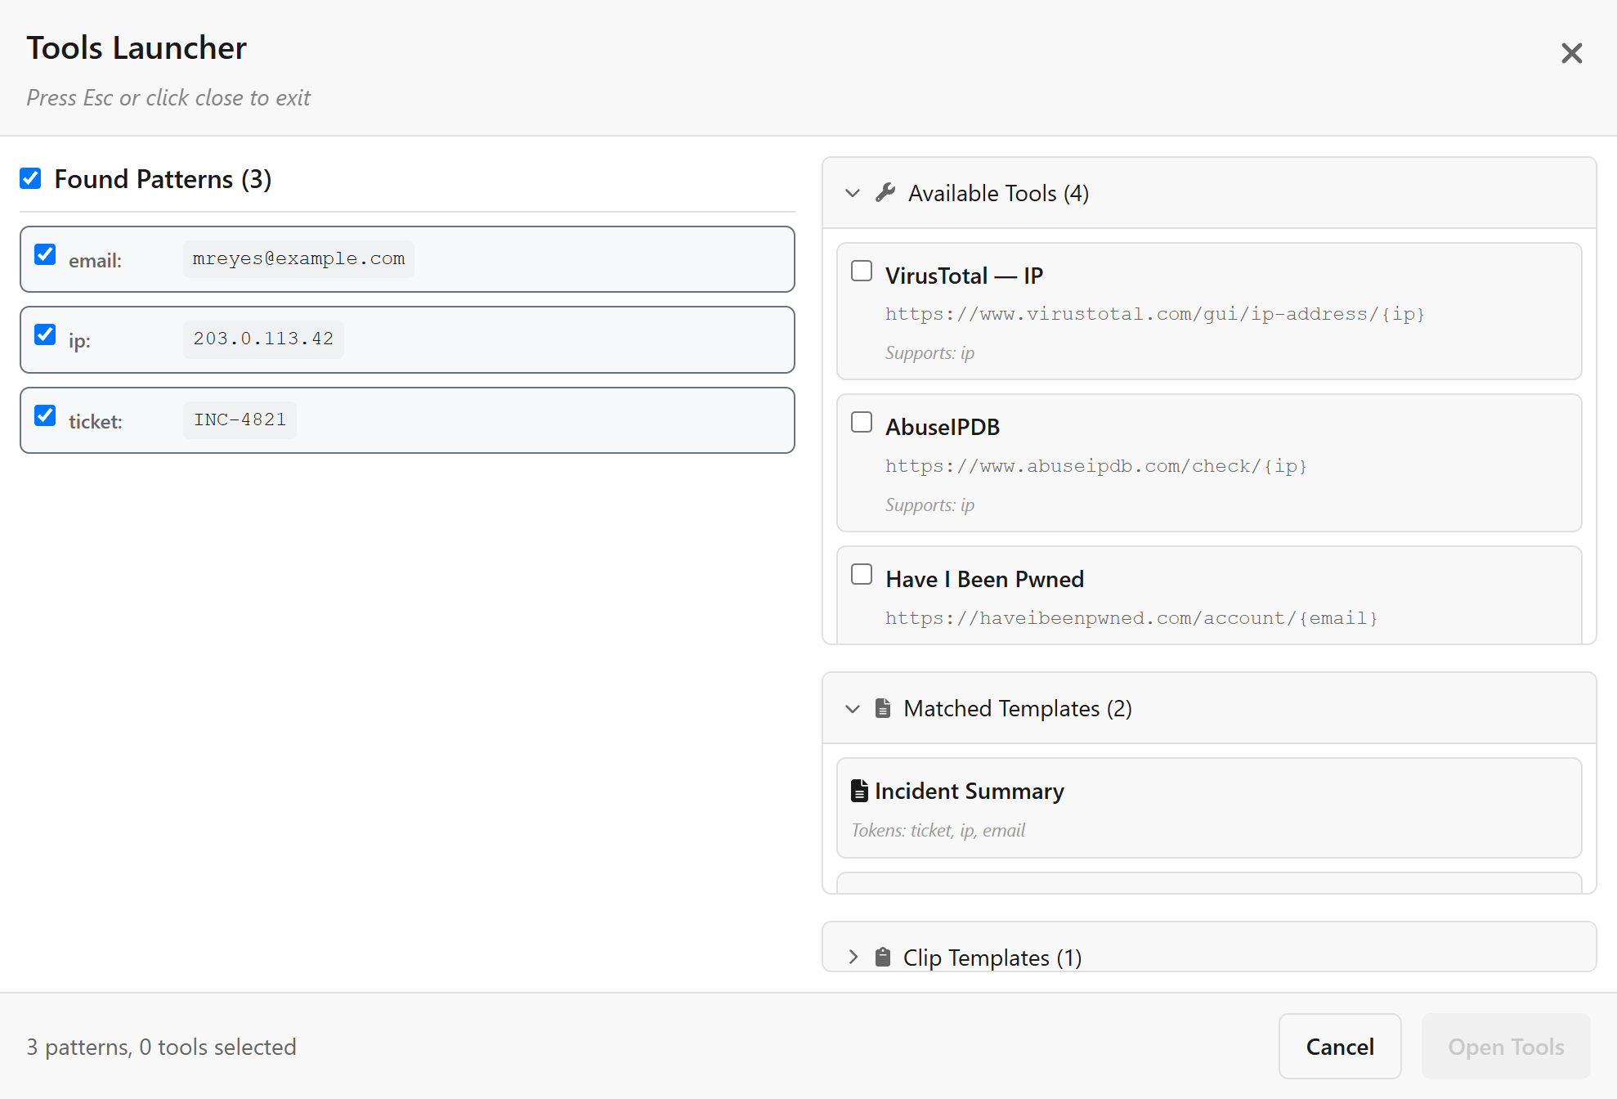Click the Found Patterns (3) heading
Image resolution: width=1617 pixels, height=1099 pixels.
pos(163,179)
